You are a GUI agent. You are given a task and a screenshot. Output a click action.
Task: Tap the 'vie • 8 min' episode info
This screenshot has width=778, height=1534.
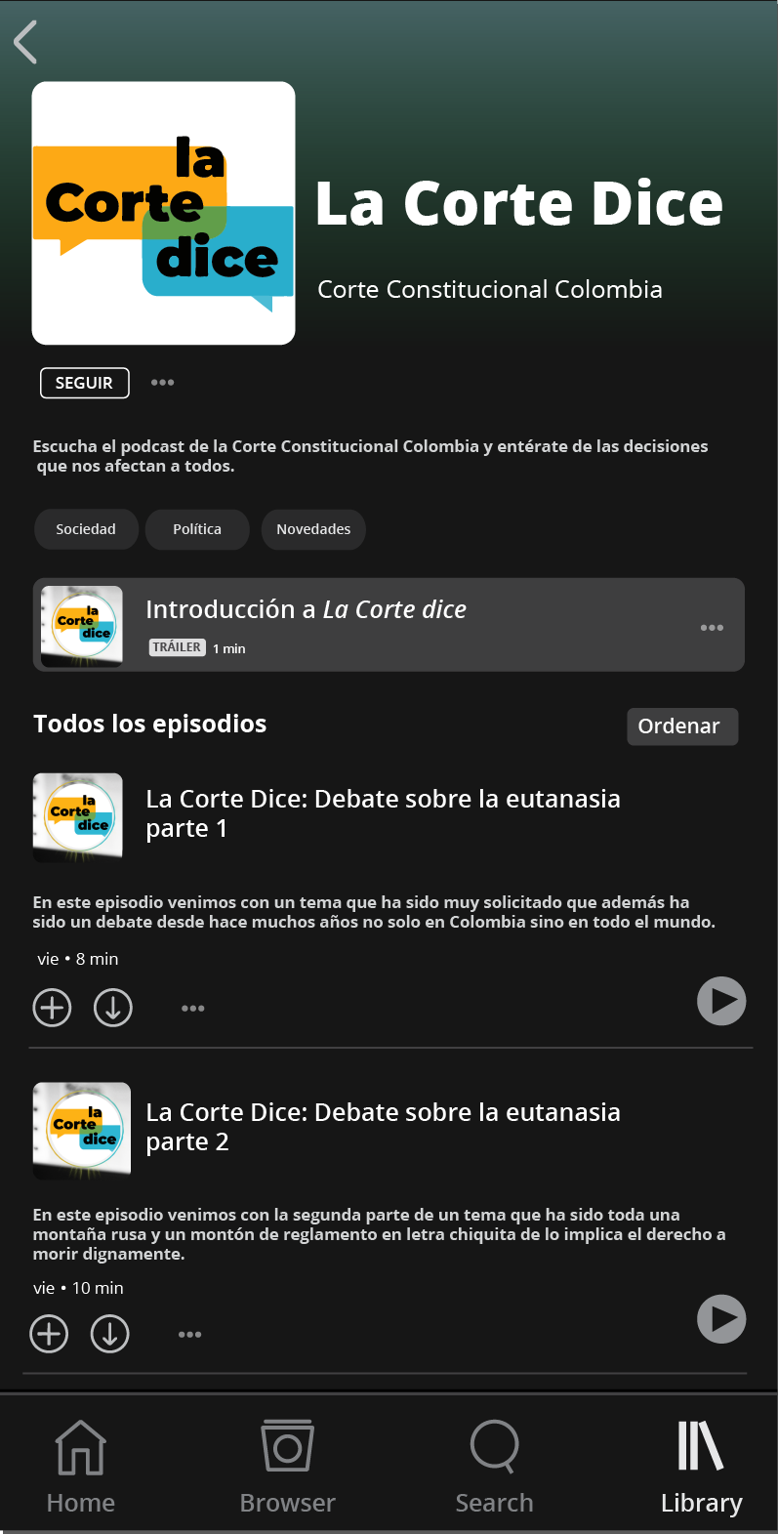[x=78, y=959]
